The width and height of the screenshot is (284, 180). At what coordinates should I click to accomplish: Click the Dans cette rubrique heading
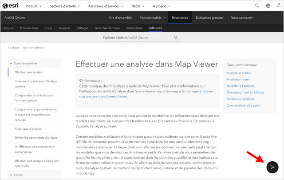pos(241,65)
